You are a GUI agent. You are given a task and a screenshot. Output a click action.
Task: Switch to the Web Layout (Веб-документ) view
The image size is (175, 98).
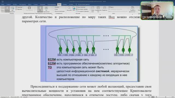coord(12,9)
